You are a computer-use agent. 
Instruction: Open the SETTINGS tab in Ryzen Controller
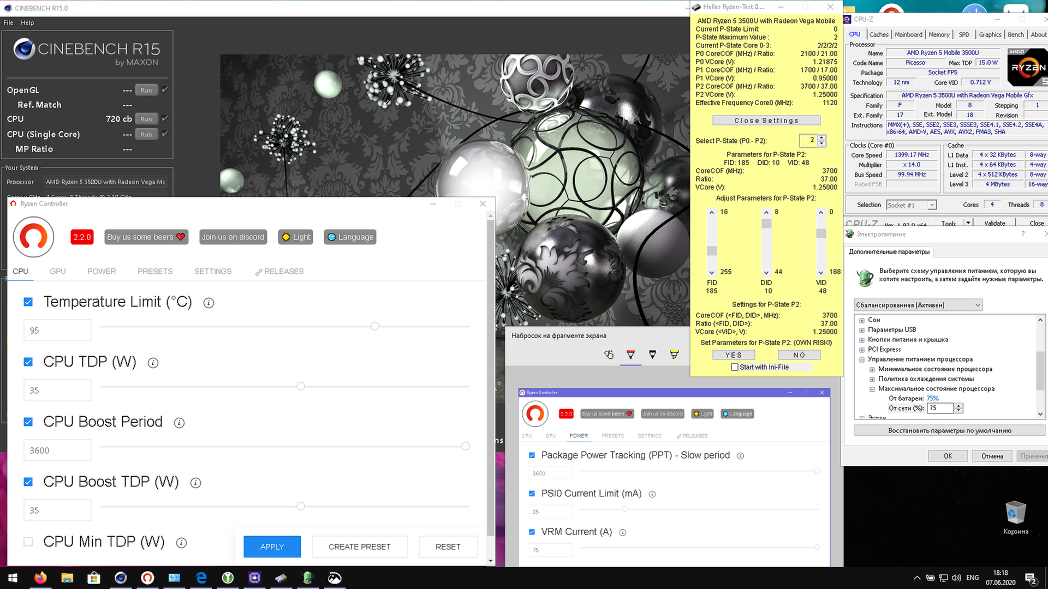pyautogui.click(x=213, y=272)
